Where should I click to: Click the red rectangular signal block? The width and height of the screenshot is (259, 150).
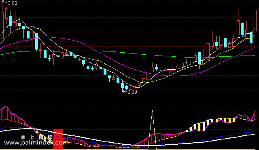click(58, 139)
